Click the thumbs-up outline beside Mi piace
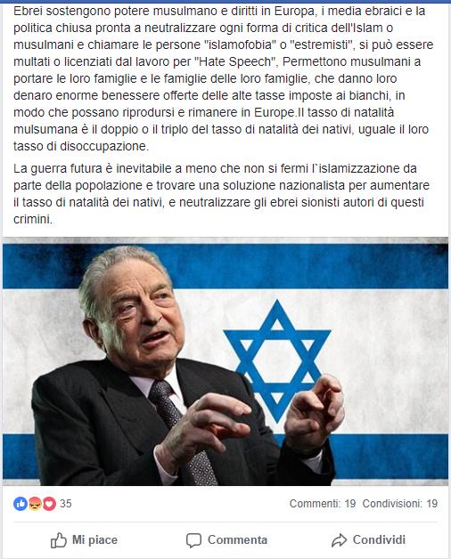This screenshot has width=451, height=559. [x=59, y=540]
